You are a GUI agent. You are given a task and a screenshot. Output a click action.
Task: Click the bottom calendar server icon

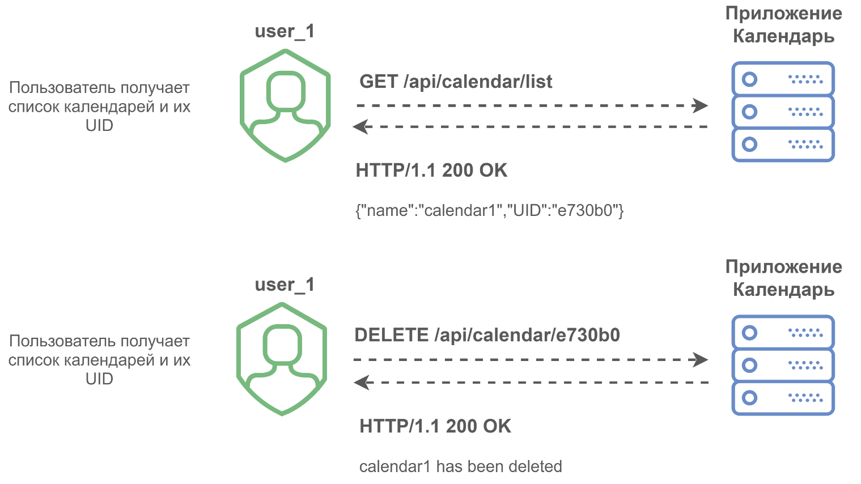pos(783,365)
